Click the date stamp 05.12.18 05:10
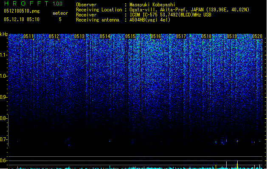This screenshot has height=169, width=267. click(22, 19)
